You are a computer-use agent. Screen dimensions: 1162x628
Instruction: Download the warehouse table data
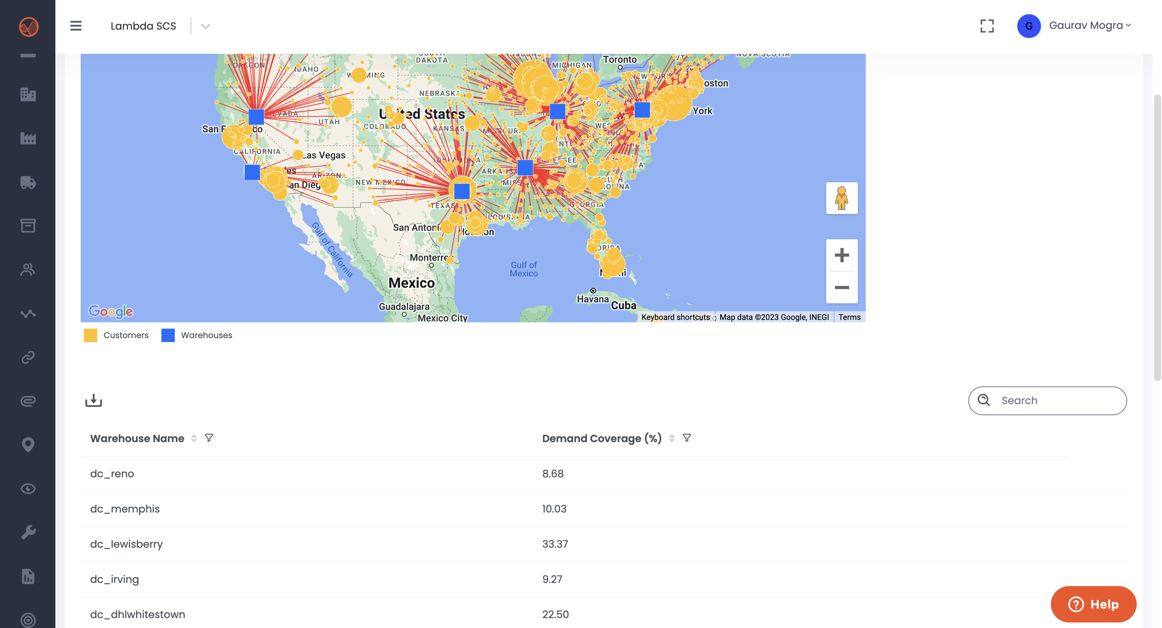click(93, 400)
